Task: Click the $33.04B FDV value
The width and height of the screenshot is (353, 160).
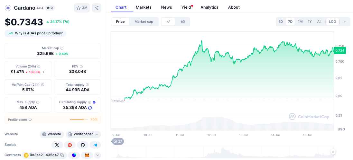Action: click(x=78, y=72)
